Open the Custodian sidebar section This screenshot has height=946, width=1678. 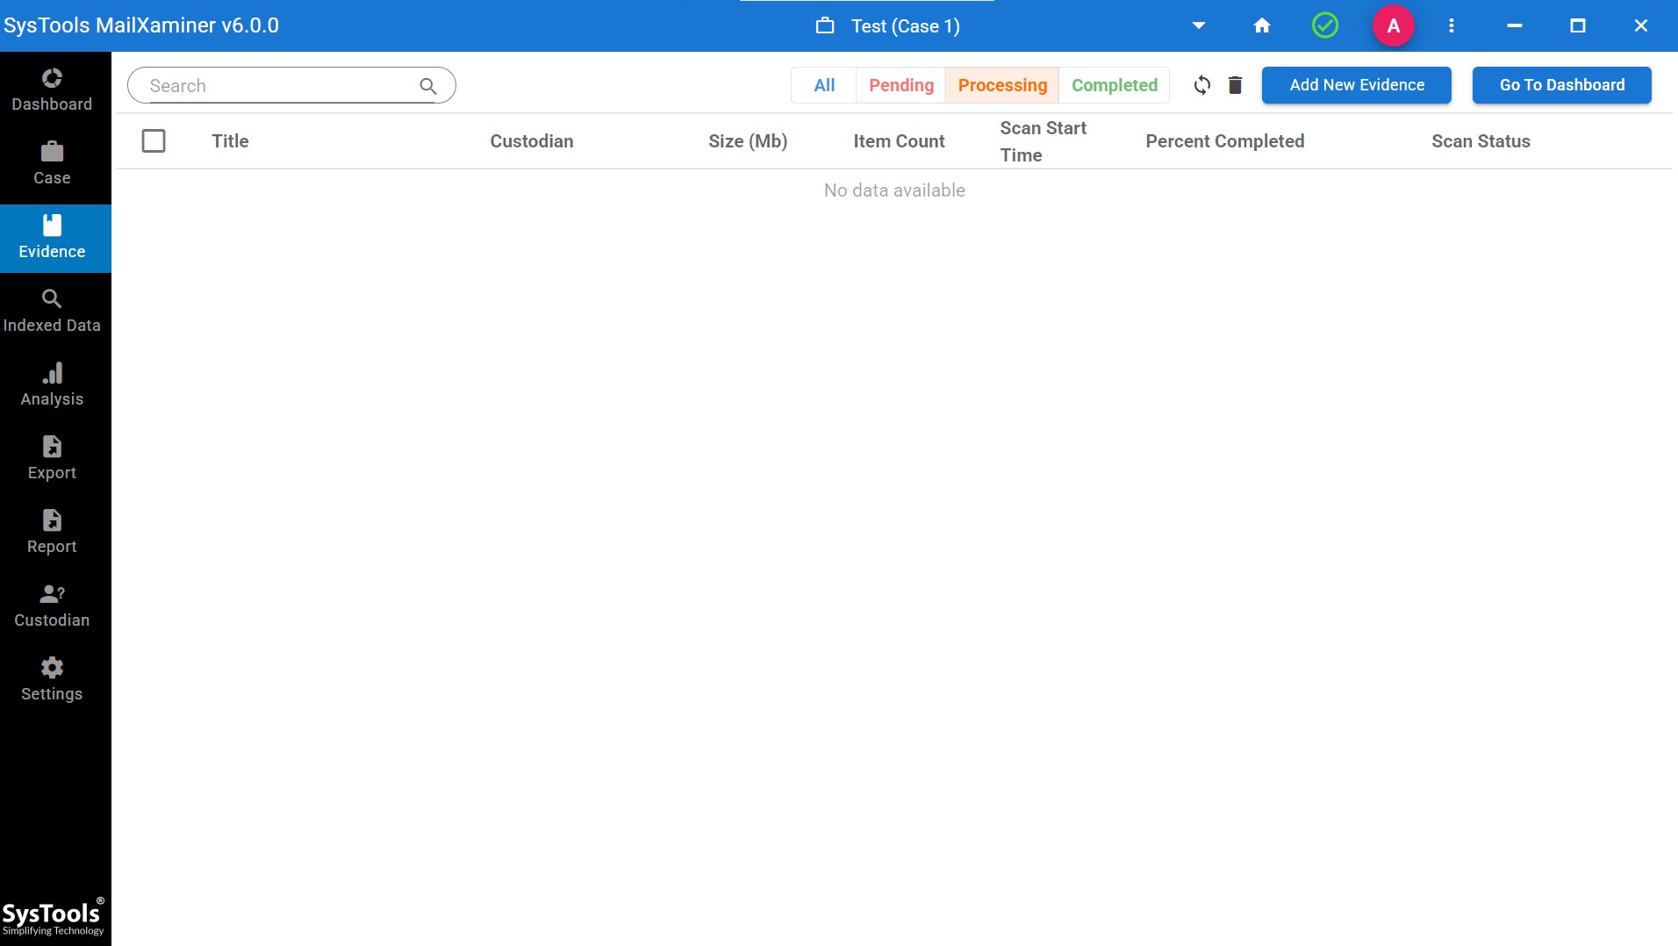coord(52,606)
